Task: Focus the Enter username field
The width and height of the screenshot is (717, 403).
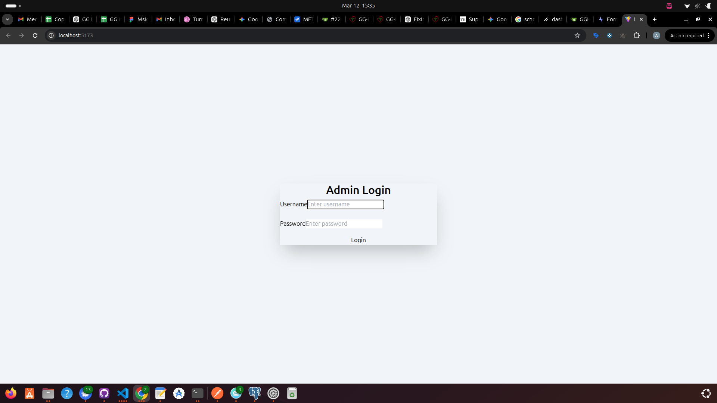Action: pos(345,204)
